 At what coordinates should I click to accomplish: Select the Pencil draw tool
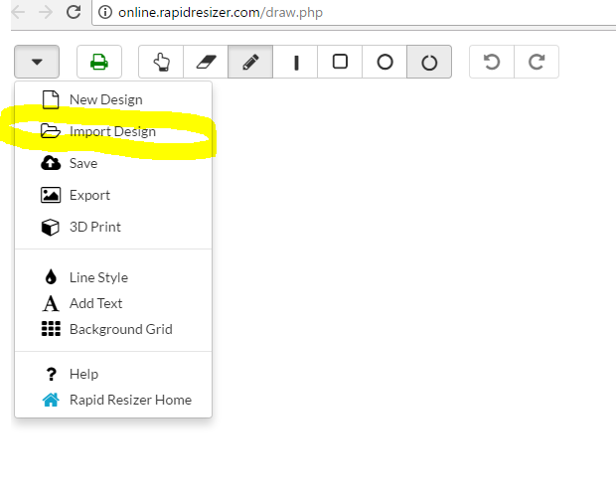click(250, 62)
